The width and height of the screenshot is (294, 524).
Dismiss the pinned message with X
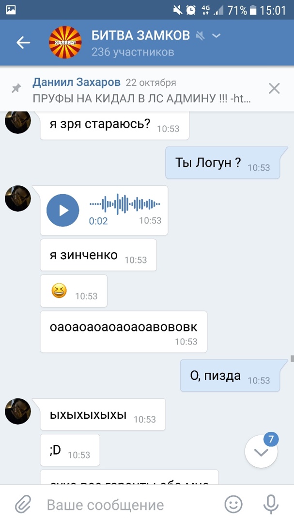point(274,89)
